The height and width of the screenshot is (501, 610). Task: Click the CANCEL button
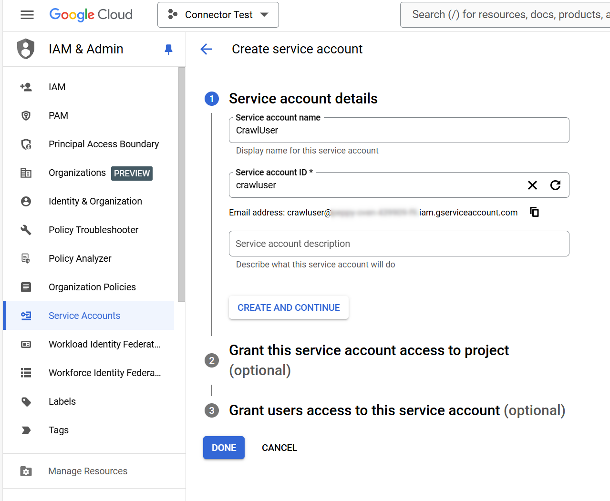pos(279,448)
